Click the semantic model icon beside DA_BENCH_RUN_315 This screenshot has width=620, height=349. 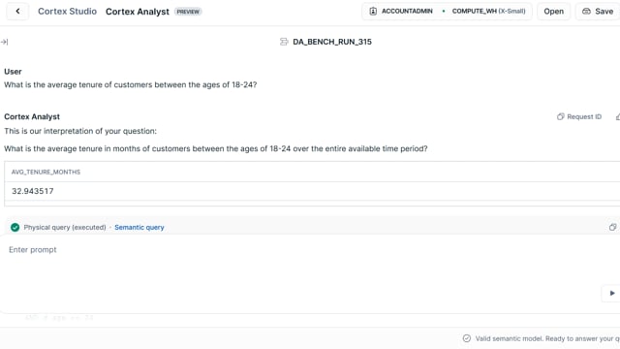(284, 42)
